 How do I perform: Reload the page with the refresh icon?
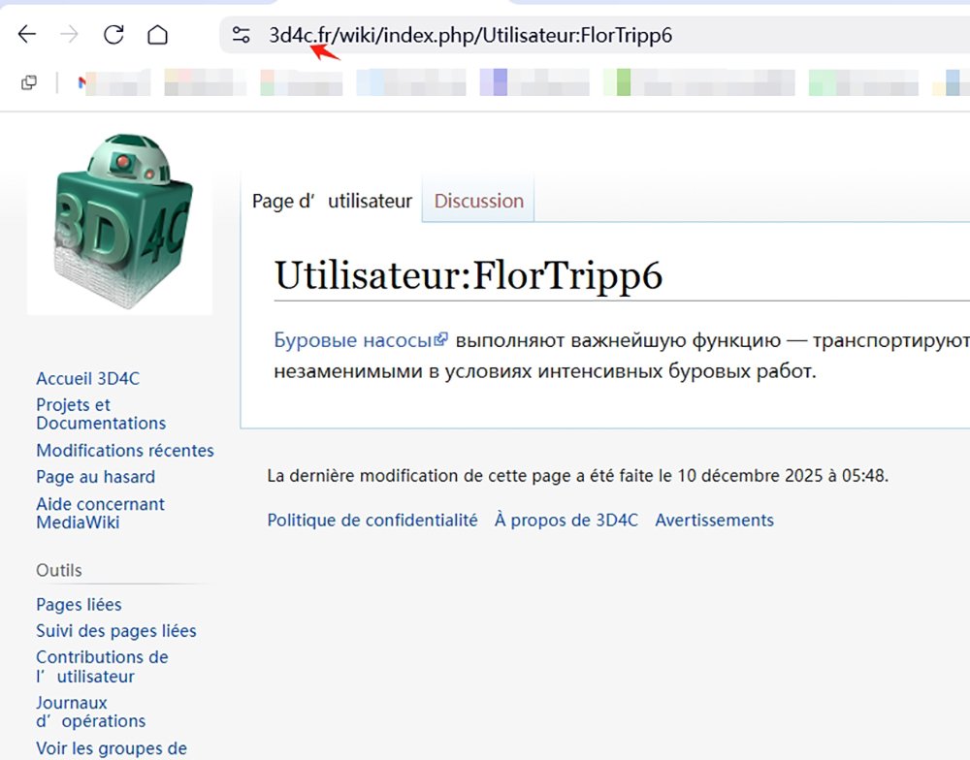tap(113, 36)
